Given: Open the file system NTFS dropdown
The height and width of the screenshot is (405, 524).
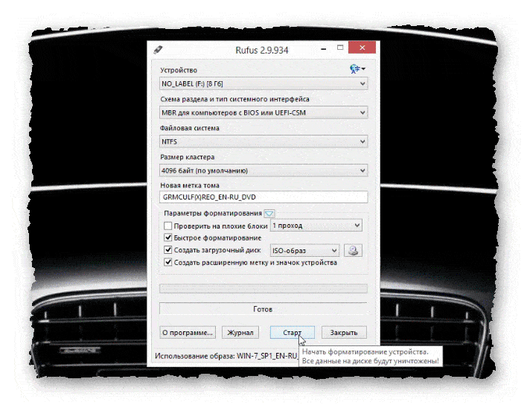Looking at the screenshot, I should click(263, 141).
